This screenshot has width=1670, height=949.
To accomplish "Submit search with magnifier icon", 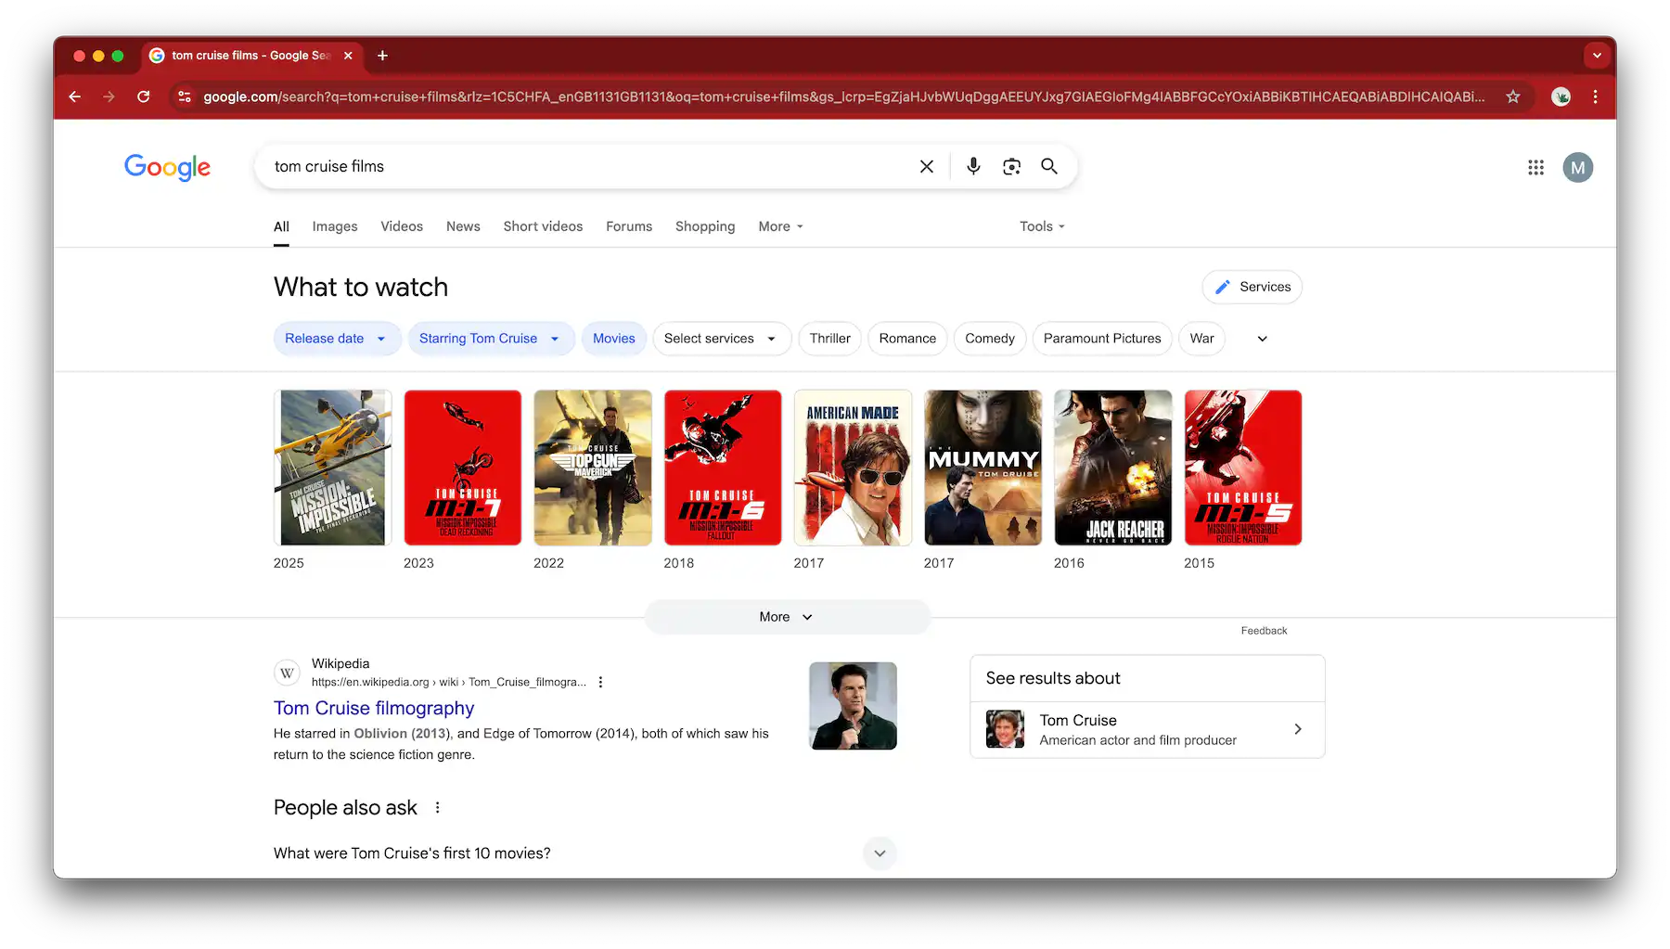I will (1049, 166).
